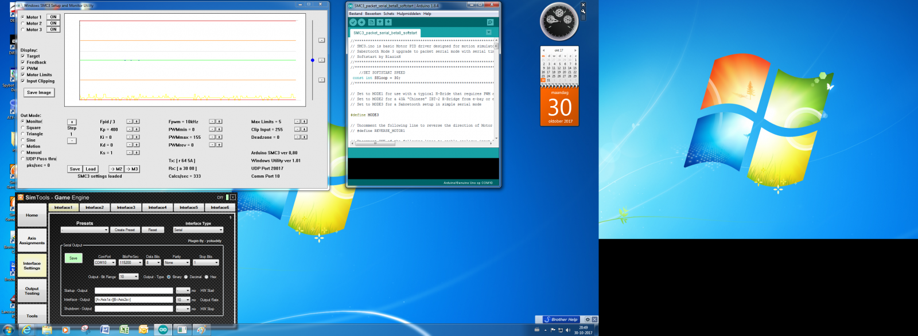
Task: Open the Output Bit Range dropdown
Action: point(129,277)
